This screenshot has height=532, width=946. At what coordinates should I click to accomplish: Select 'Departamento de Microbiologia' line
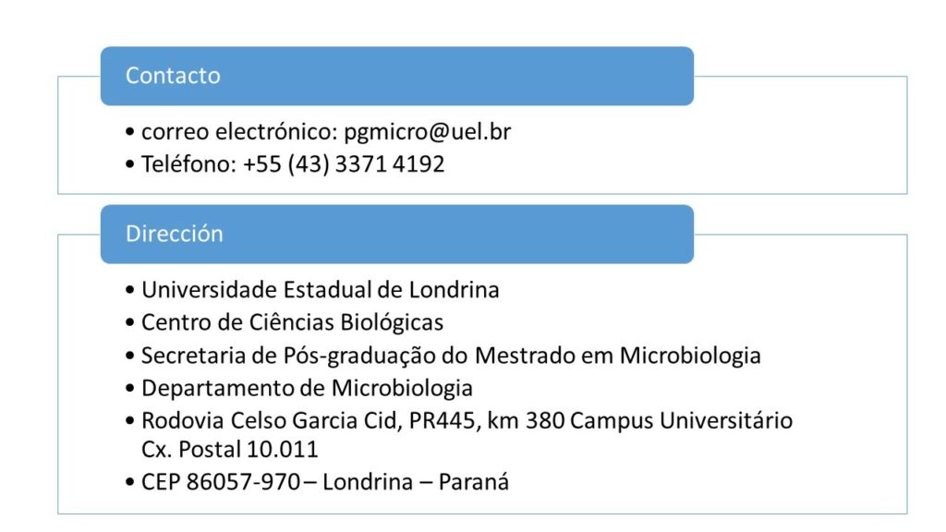[x=307, y=388]
